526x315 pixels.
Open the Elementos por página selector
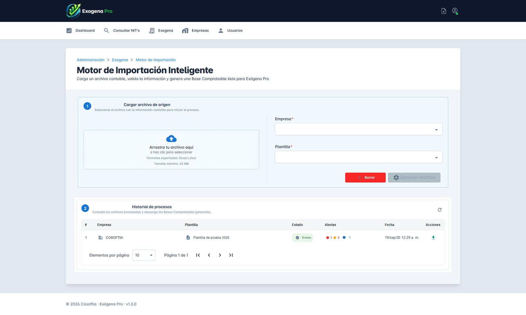click(144, 255)
